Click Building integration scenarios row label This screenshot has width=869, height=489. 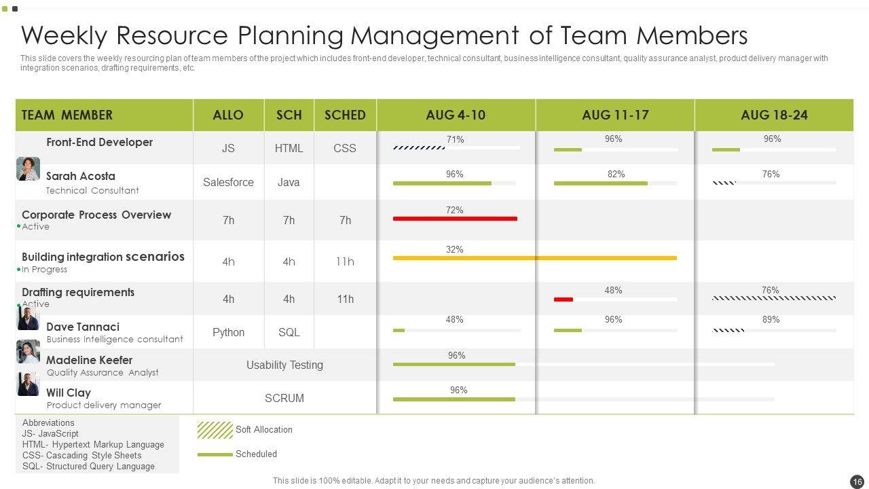coord(103,257)
